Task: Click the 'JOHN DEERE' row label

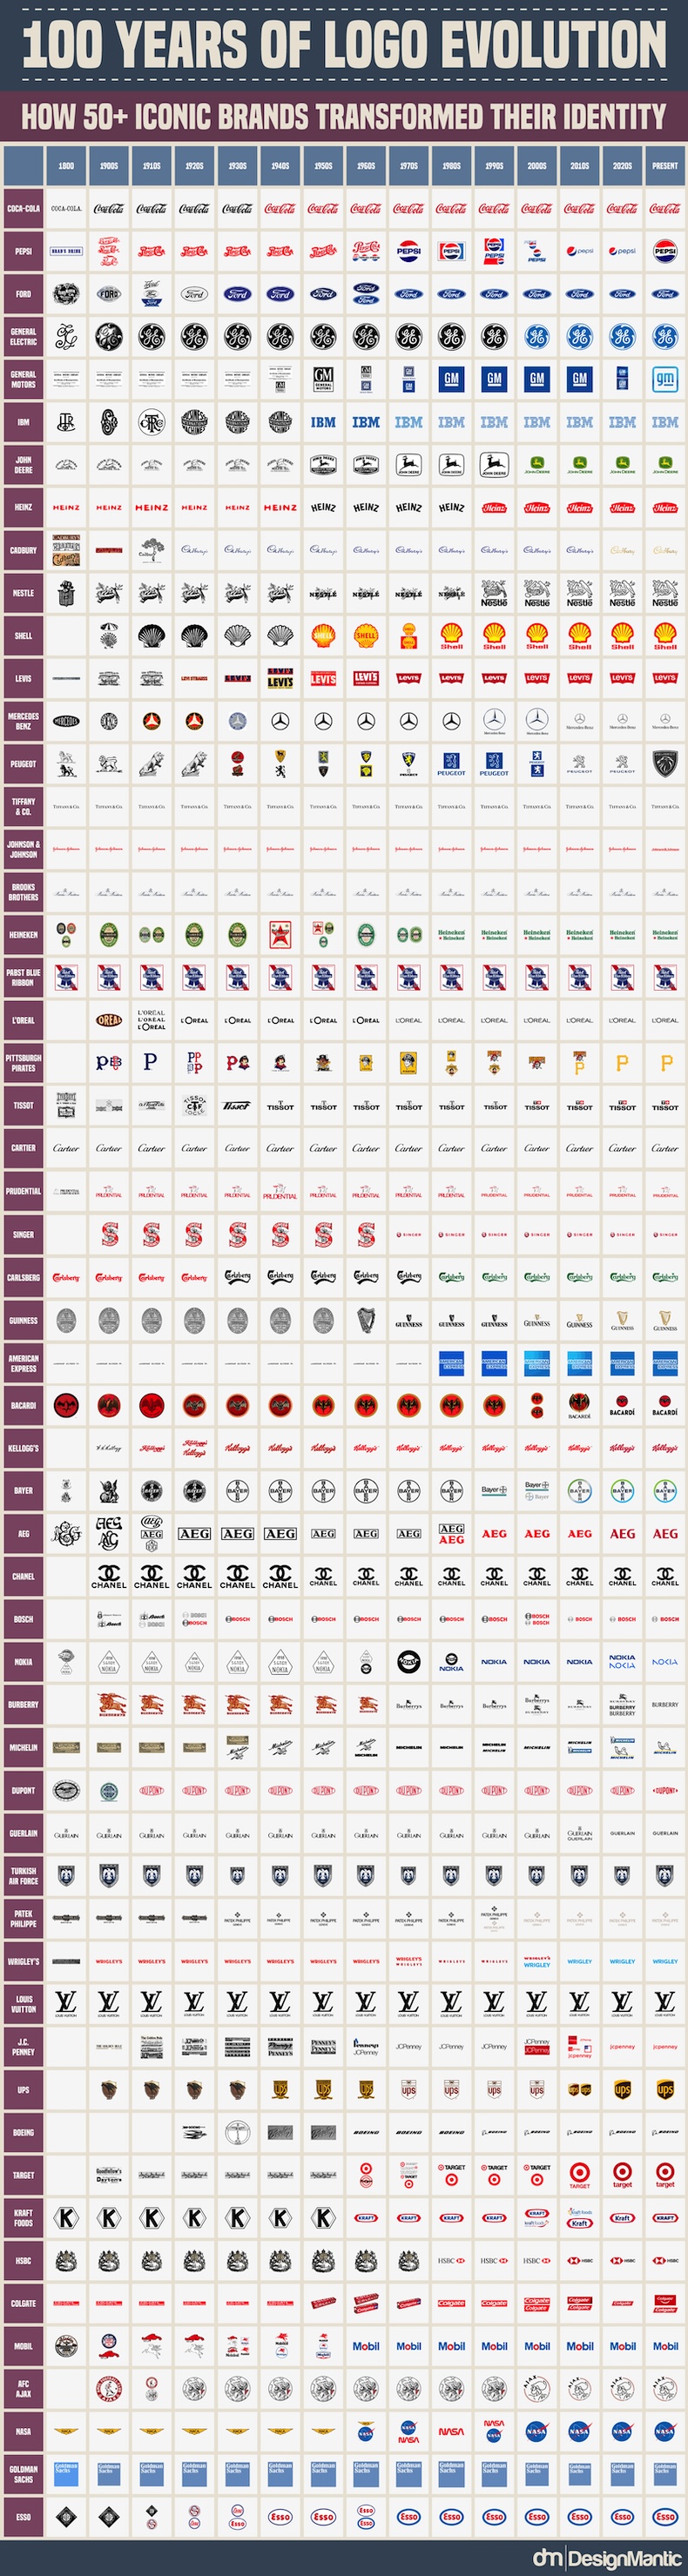Action: 23,465
